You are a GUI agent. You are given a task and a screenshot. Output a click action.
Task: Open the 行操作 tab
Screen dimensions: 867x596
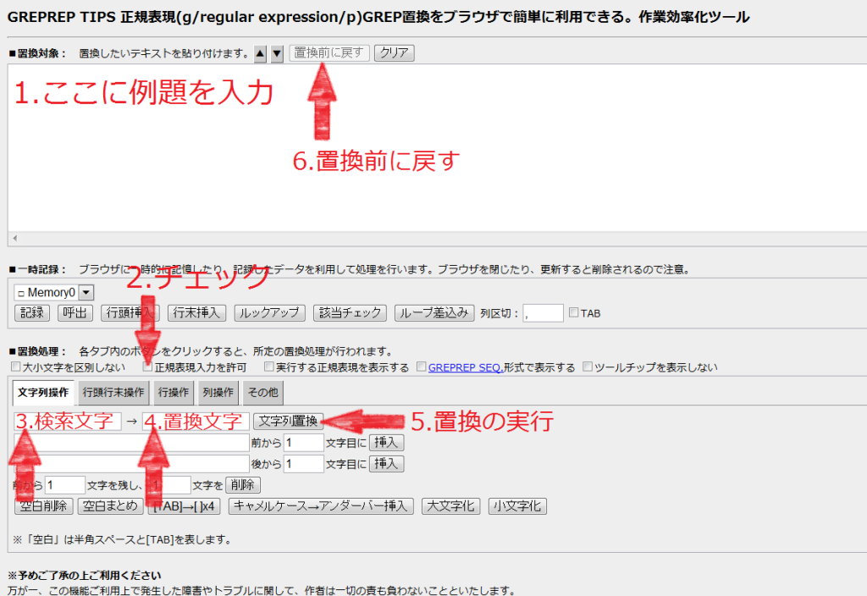(x=173, y=393)
